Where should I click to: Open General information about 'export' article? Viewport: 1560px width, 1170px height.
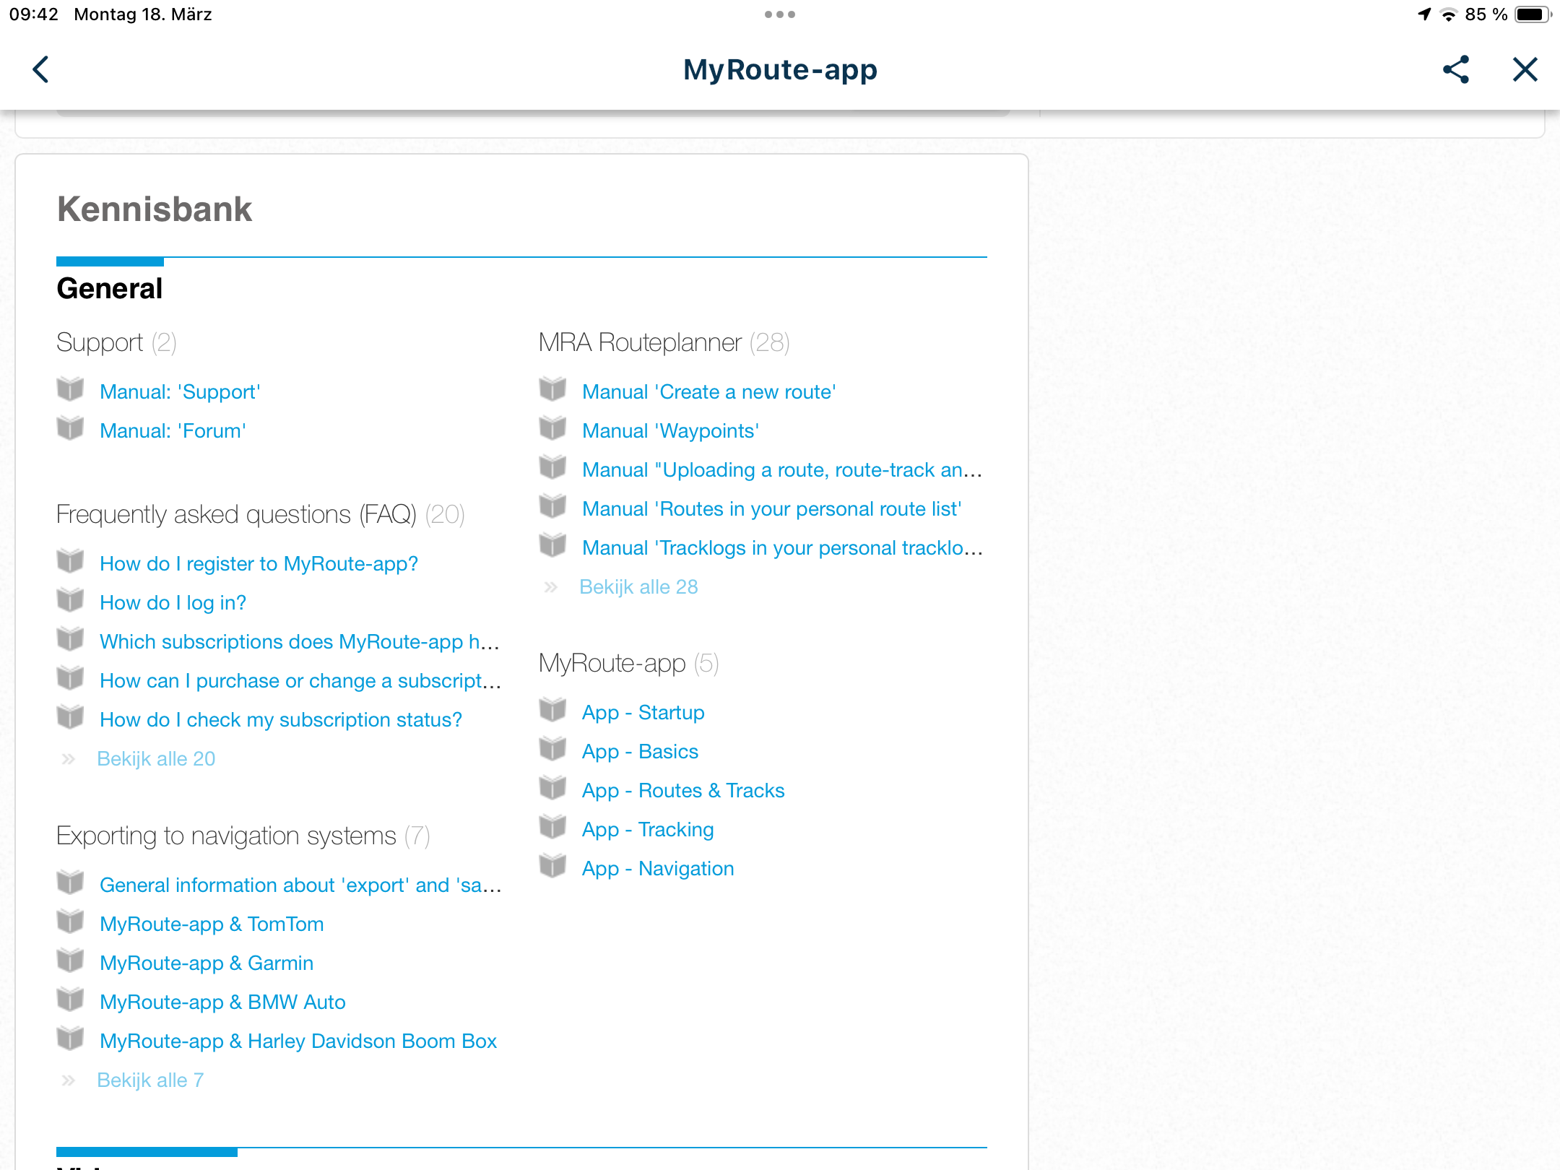point(300,885)
